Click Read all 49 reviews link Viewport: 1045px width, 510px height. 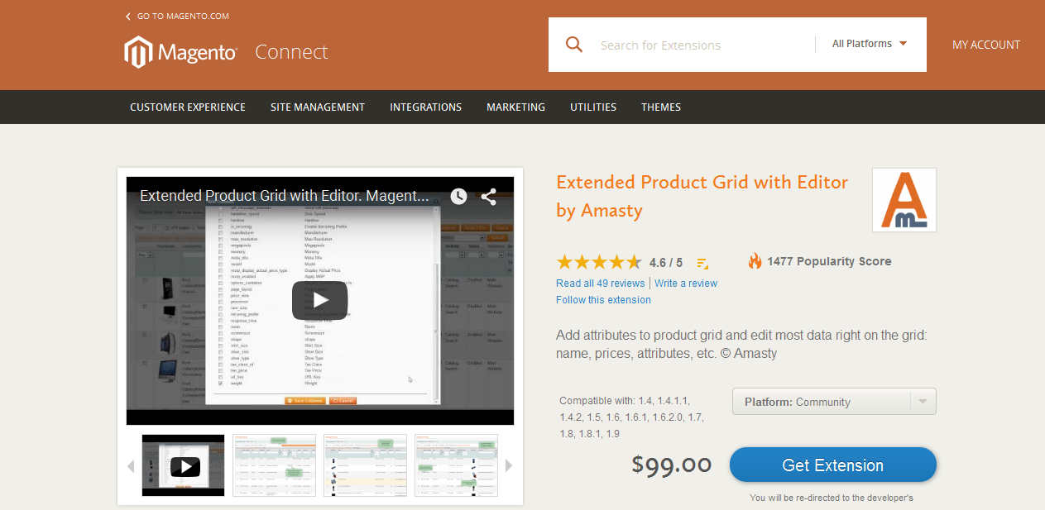(x=601, y=284)
